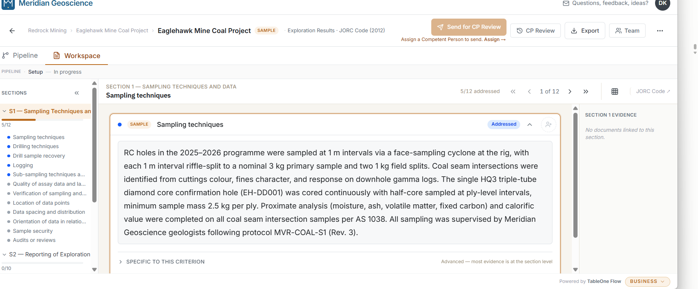This screenshot has width=698, height=289.
Task: Open the JORC Code external link
Action: pyautogui.click(x=653, y=91)
